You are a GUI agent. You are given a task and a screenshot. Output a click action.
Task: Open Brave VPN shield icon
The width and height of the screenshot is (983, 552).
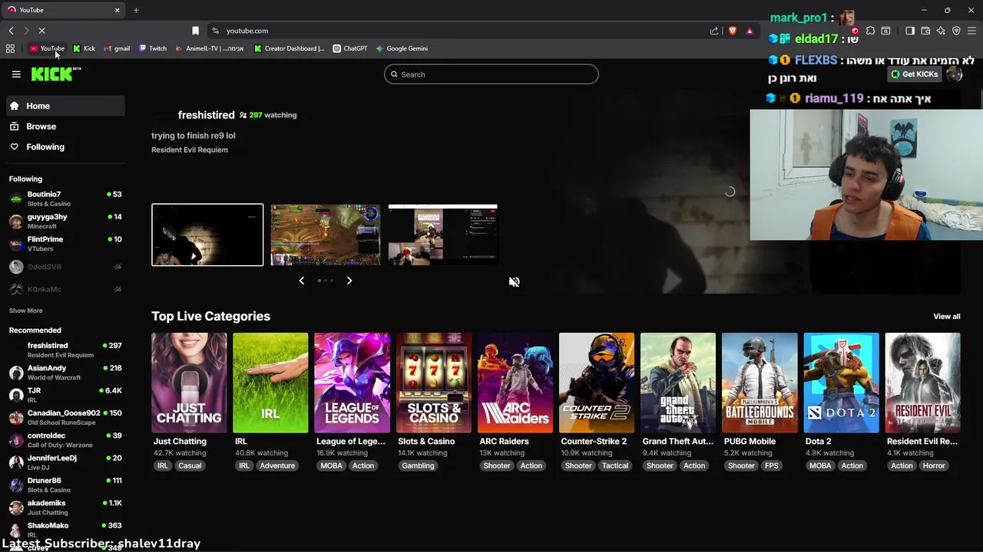pyautogui.click(x=956, y=31)
